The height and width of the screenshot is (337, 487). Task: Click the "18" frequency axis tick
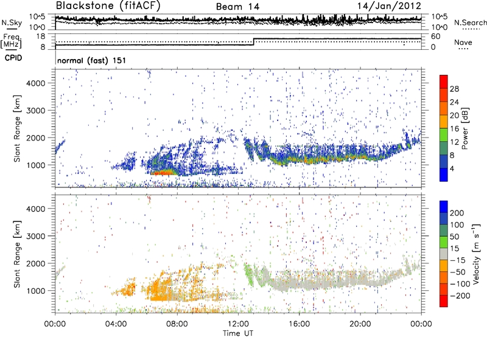pos(40,36)
